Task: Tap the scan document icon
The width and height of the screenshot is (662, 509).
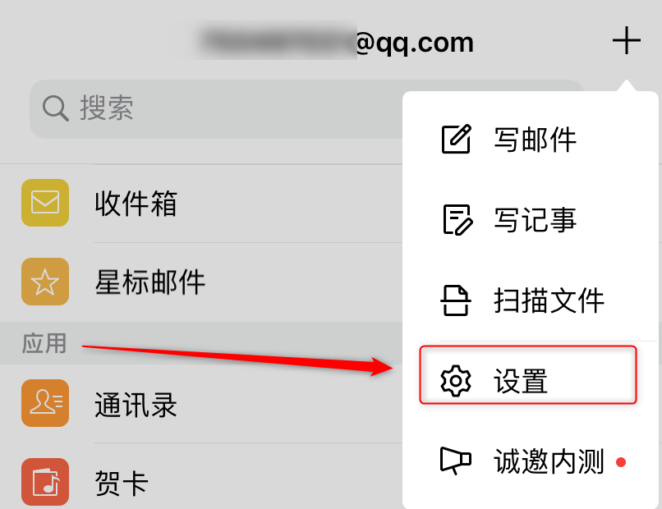Action: pos(456,300)
